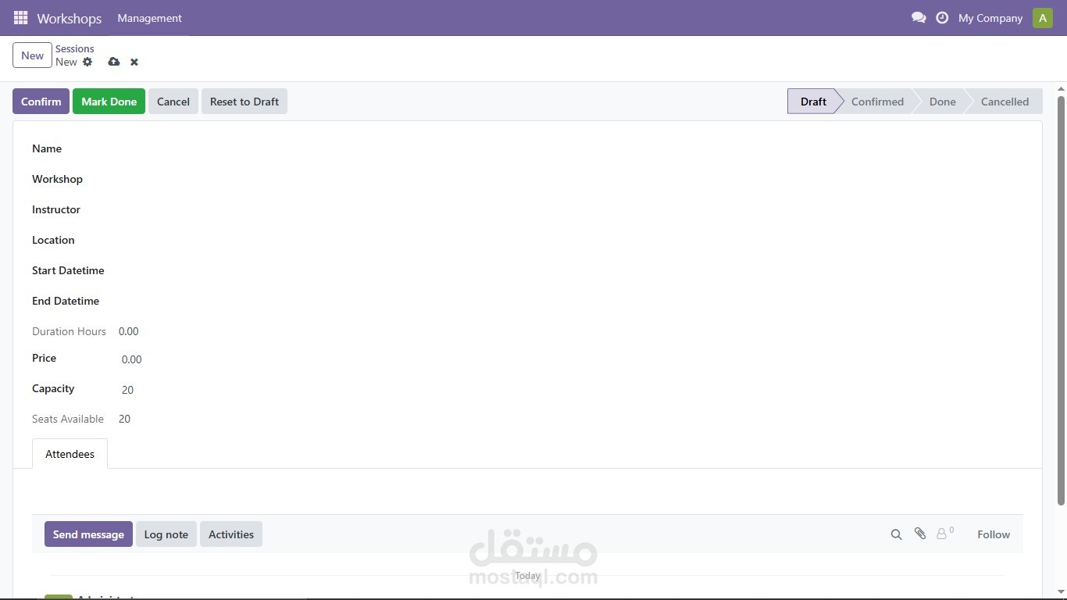Click the Confirmed stage arrow

pyautogui.click(x=877, y=101)
